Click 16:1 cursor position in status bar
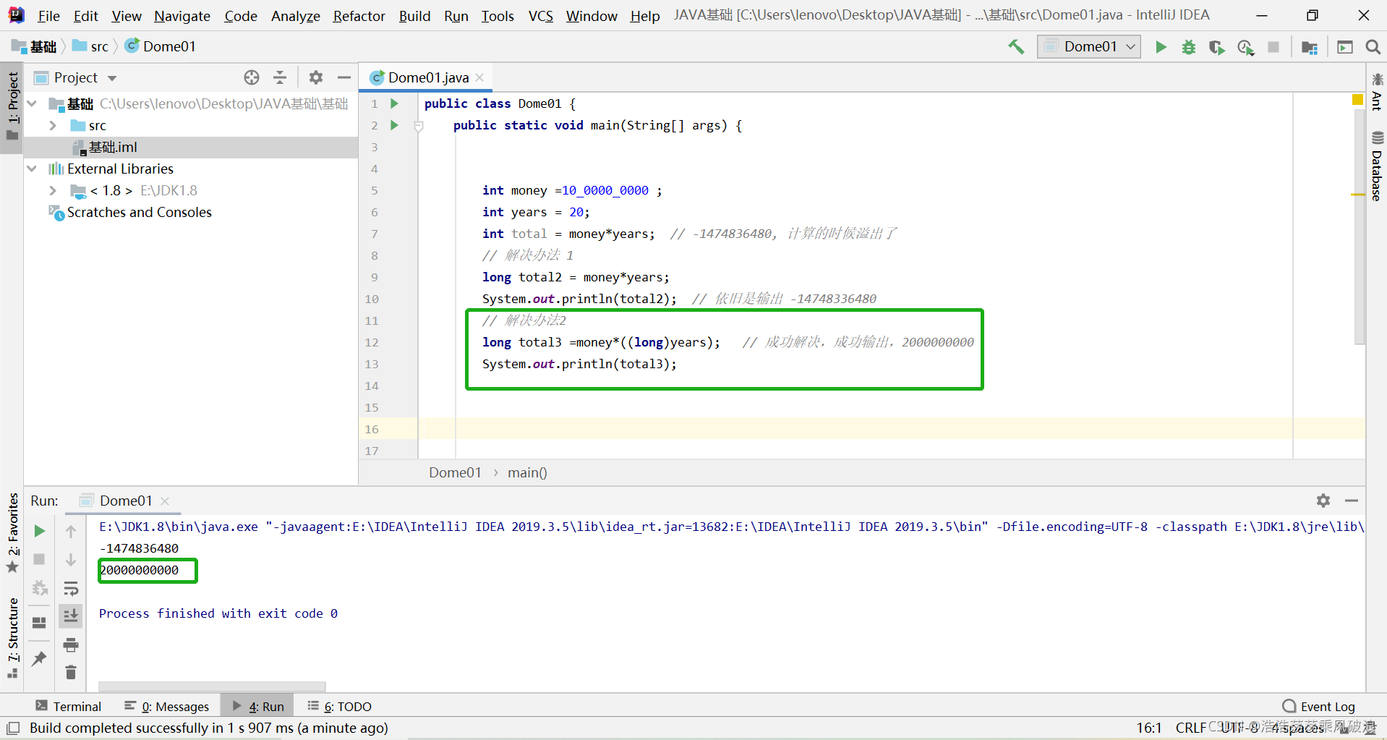1387x740 pixels. click(x=1148, y=728)
